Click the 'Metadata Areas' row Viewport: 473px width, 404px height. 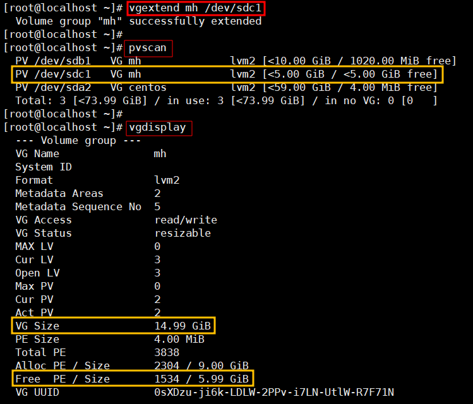88,194
